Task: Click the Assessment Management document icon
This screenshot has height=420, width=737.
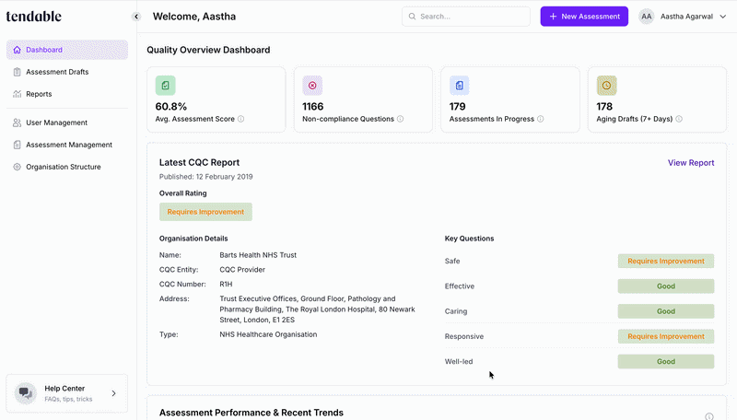Action: click(17, 145)
